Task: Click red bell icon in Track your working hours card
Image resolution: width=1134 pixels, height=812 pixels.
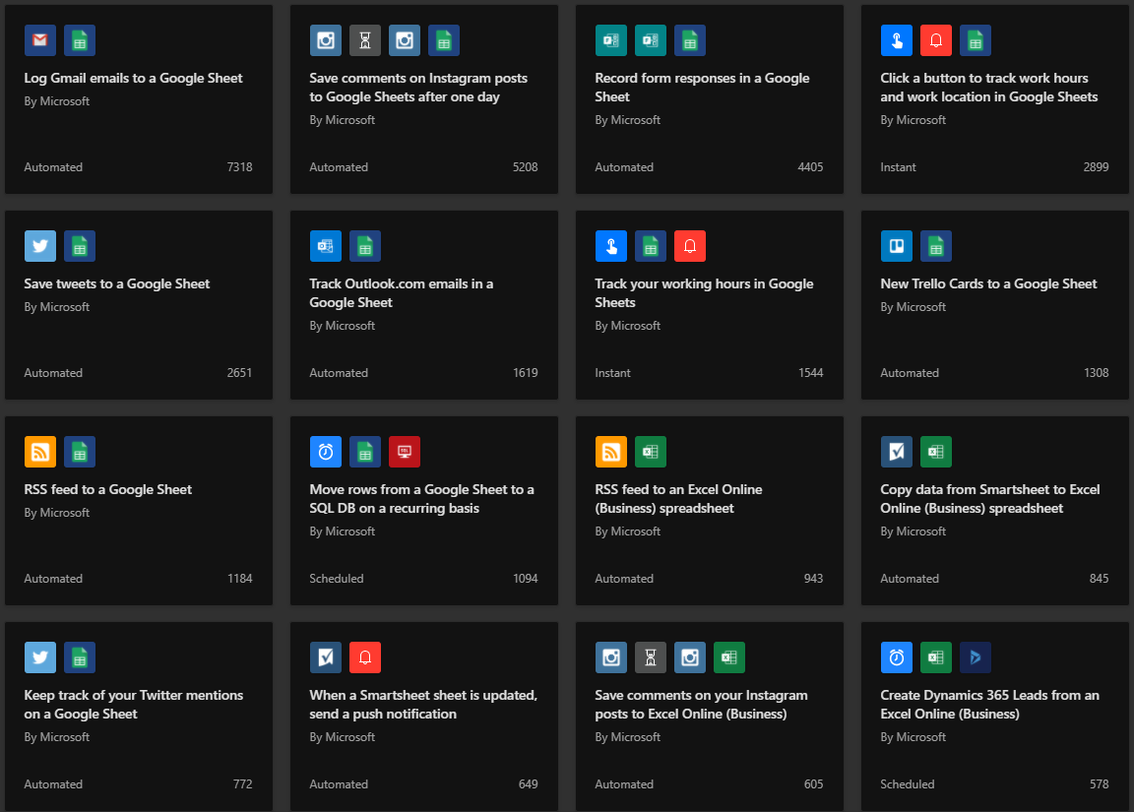Action: click(690, 246)
